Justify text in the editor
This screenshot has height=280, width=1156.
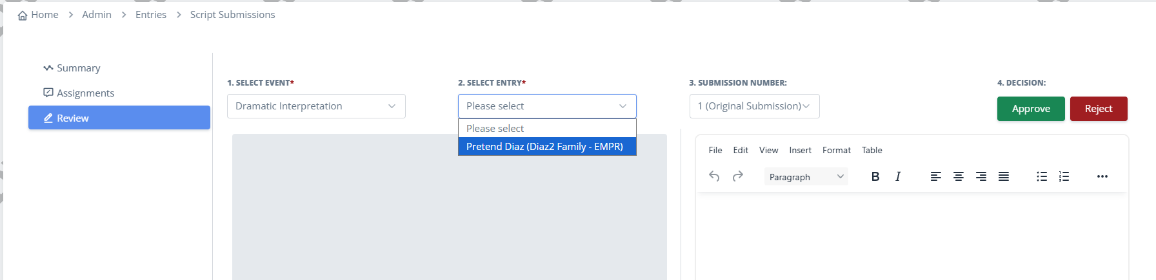point(1004,176)
